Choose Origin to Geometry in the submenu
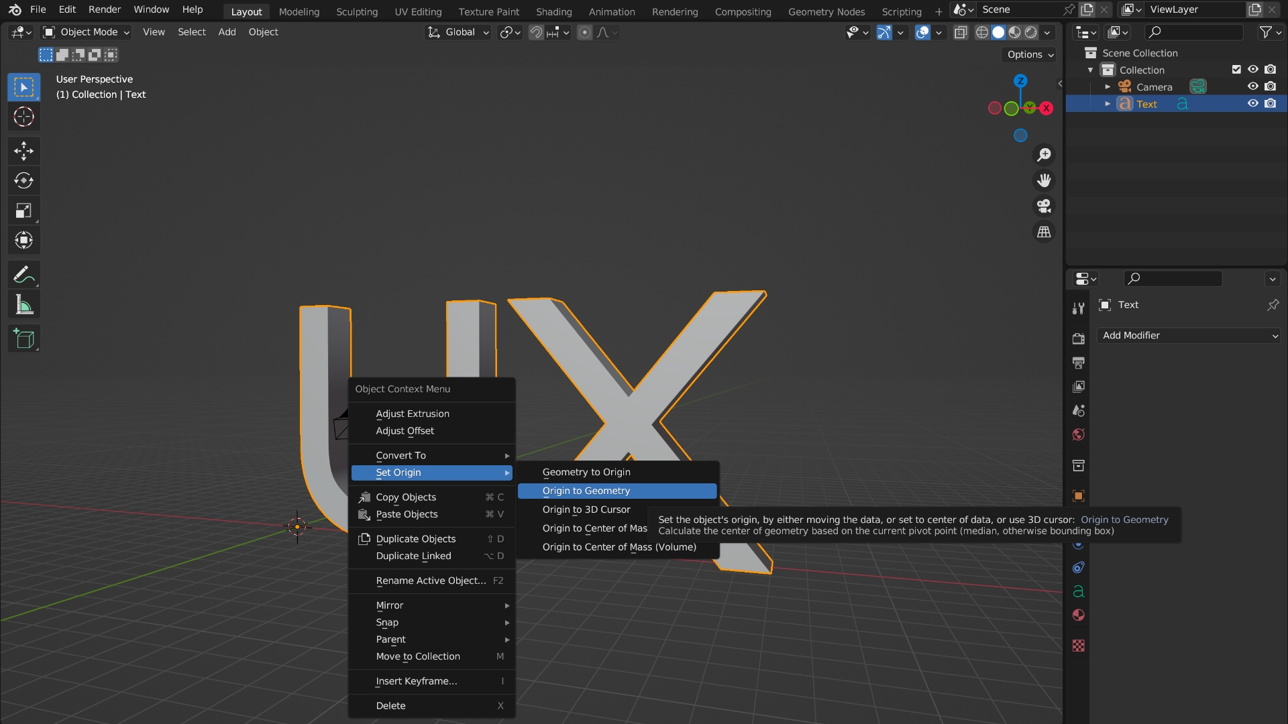Screen dimensions: 1288x724 586,491
